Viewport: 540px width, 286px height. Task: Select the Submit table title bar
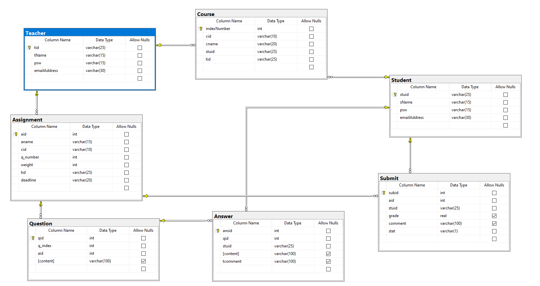tap(444, 178)
